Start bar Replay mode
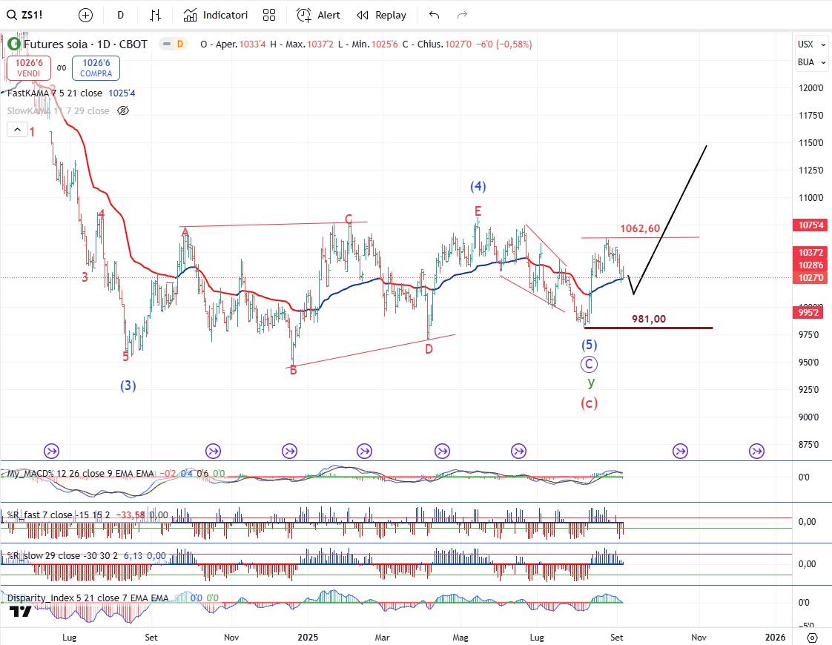This screenshot has width=832, height=645. pyautogui.click(x=381, y=15)
